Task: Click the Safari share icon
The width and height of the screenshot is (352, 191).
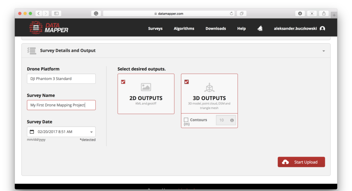Action: [324, 14]
